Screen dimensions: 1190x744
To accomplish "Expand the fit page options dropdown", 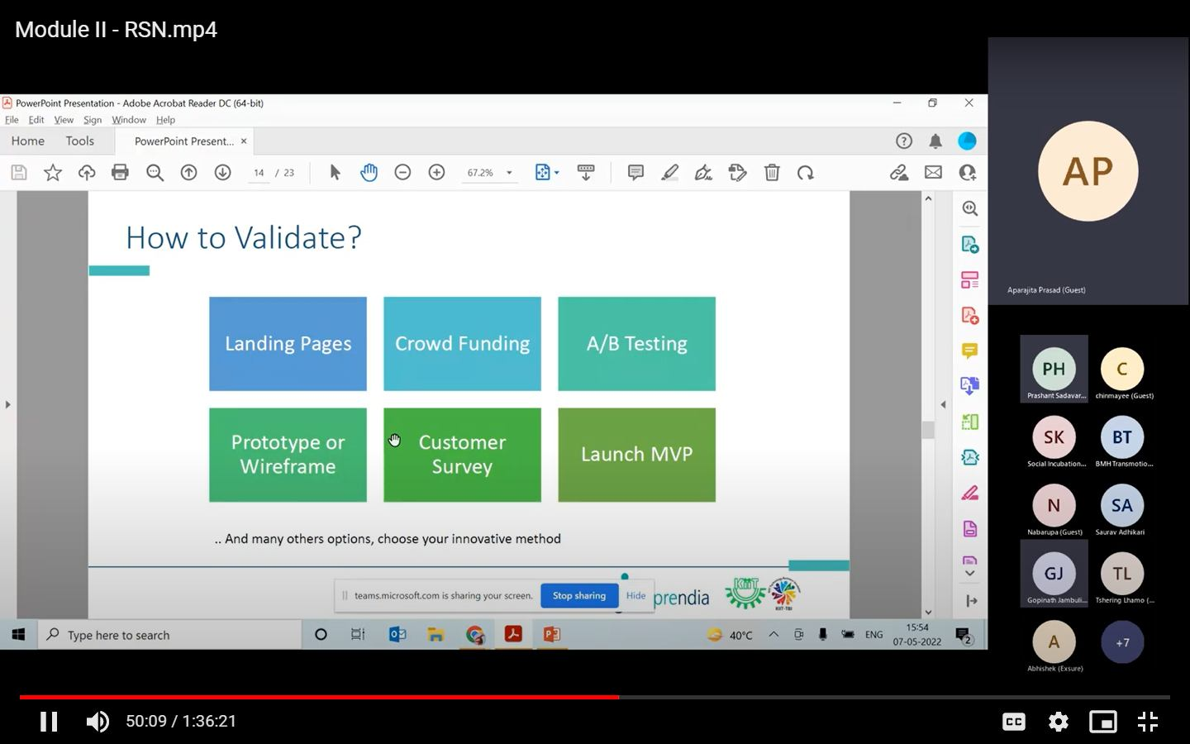I will [547, 172].
